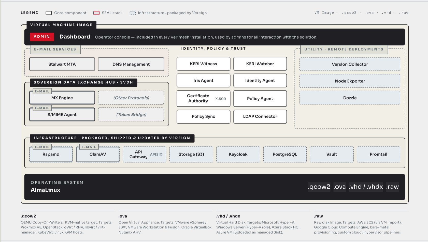Viewport: 428px width, 242px height.
Task: Select the Iris Agent box
Action: [203, 81]
